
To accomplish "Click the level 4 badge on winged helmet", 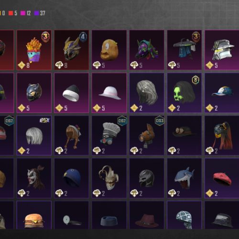I will click(83, 37).
